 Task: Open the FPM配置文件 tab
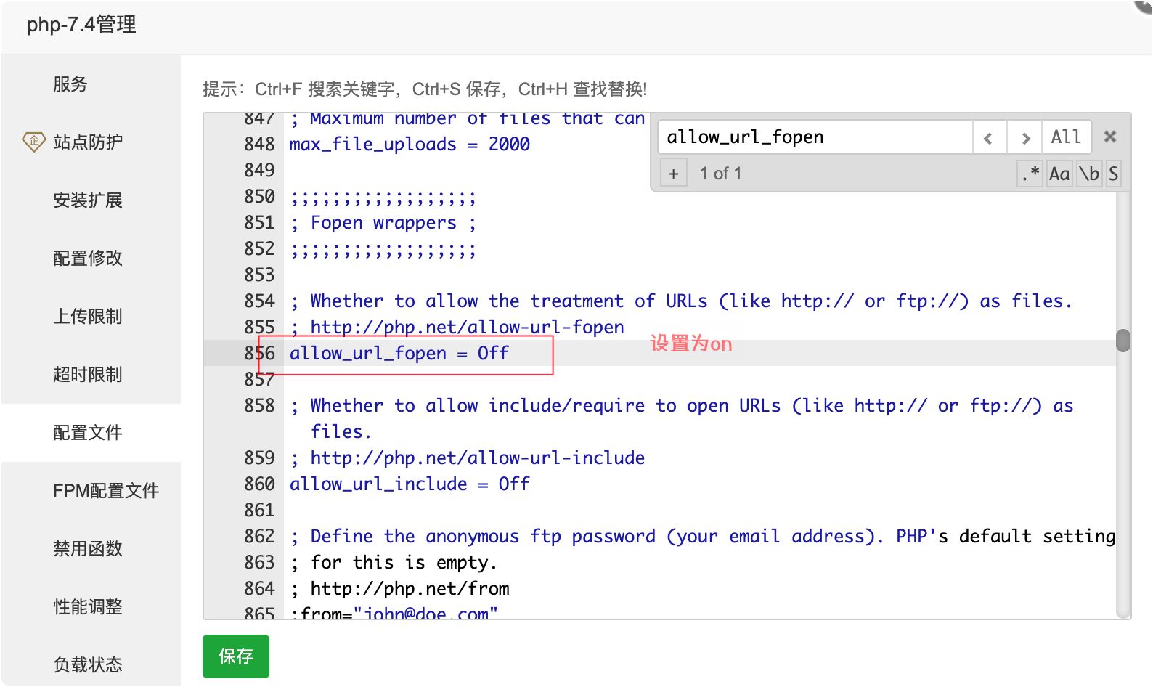click(x=91, y=491)
